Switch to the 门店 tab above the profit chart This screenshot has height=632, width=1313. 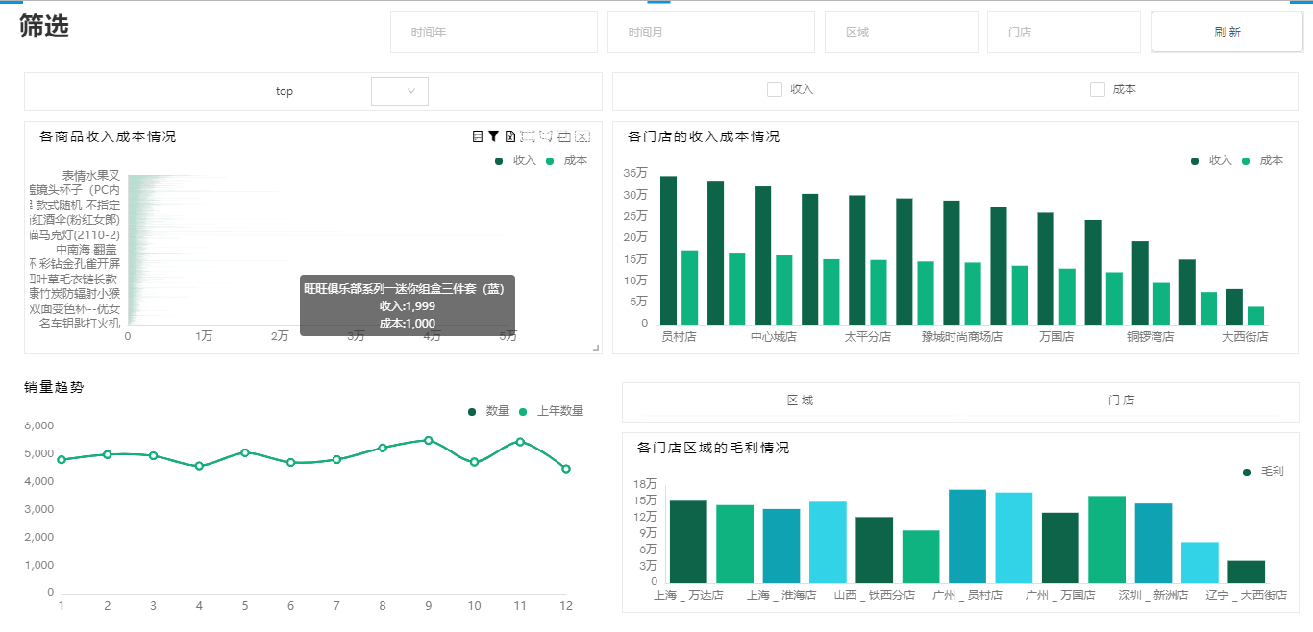(x=1122, y=400)
